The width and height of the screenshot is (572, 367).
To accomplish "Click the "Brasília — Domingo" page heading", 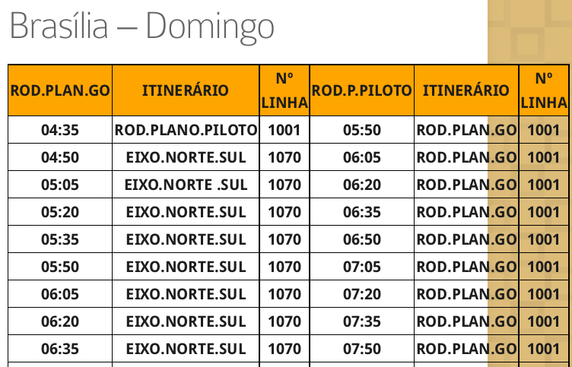I will tap(141, 27).
